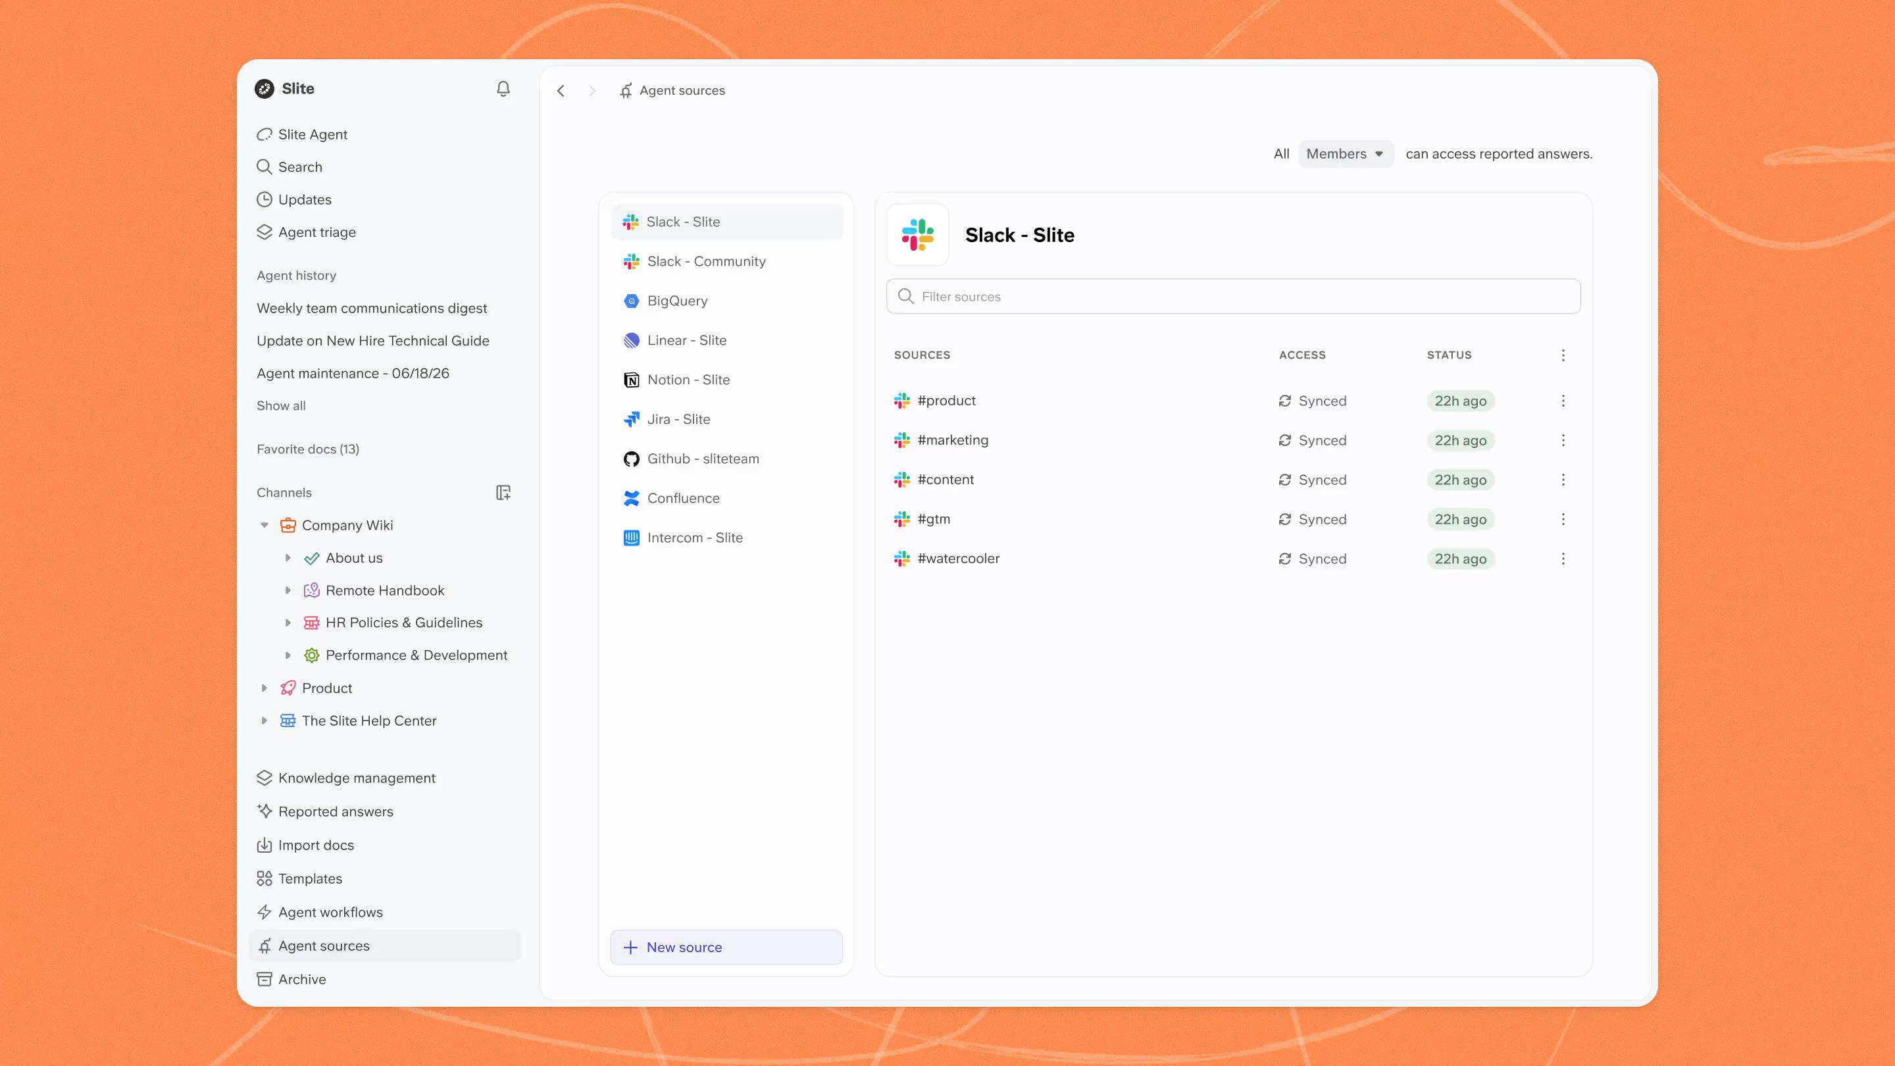Select Github - sliteteam source
The height and width of the screenshot is (1066, 1895).
coord(727,459)
